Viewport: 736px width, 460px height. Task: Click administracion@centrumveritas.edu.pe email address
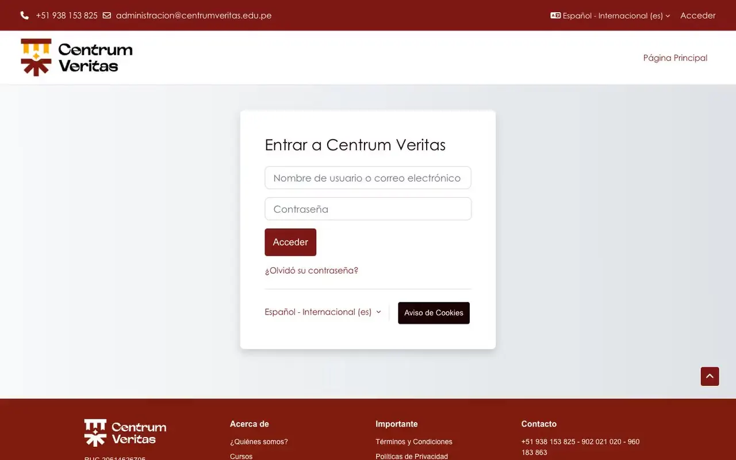point(194,16)
